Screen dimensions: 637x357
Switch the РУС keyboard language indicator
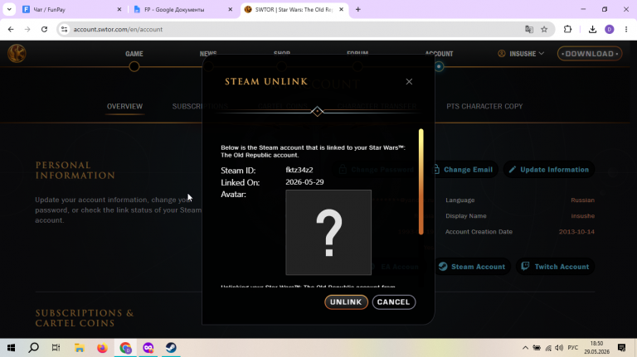(x=573, y=348)
